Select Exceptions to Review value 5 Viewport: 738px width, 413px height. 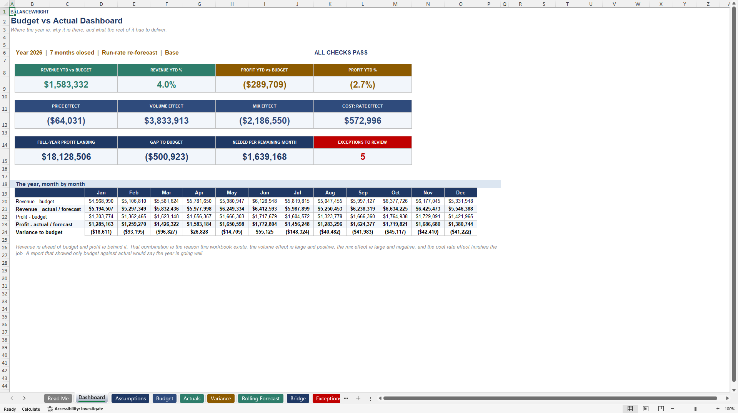point(363,157)
